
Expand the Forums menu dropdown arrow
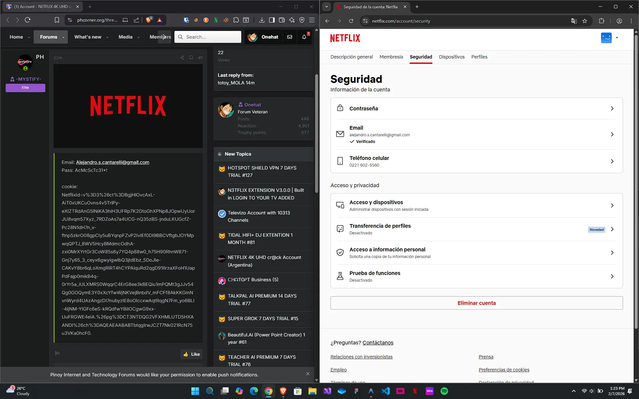(63, 37)
